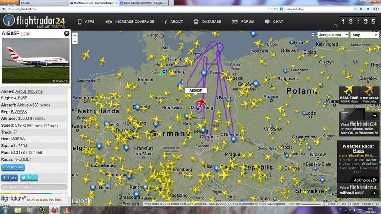Click the AdChoices icon link

pyautogui.click(x=365, y=180)
